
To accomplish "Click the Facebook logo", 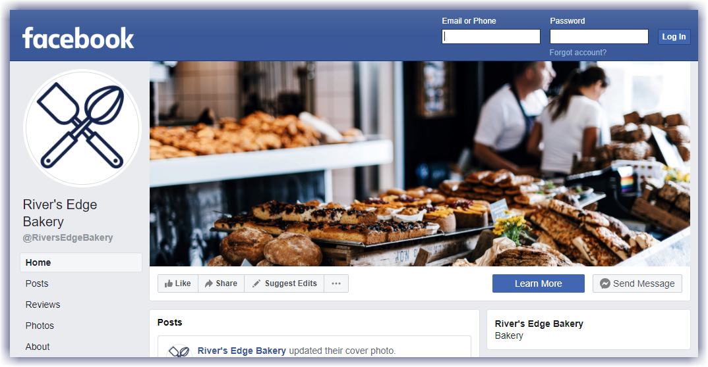I will tap(78, 38).
